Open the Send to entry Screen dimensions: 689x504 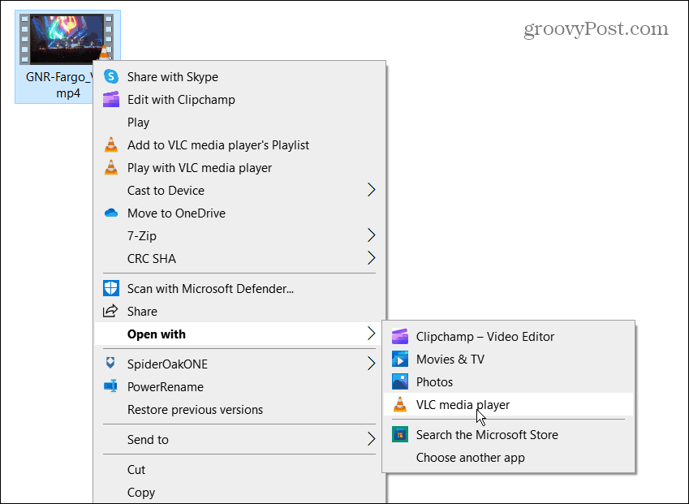coord(239,439)
